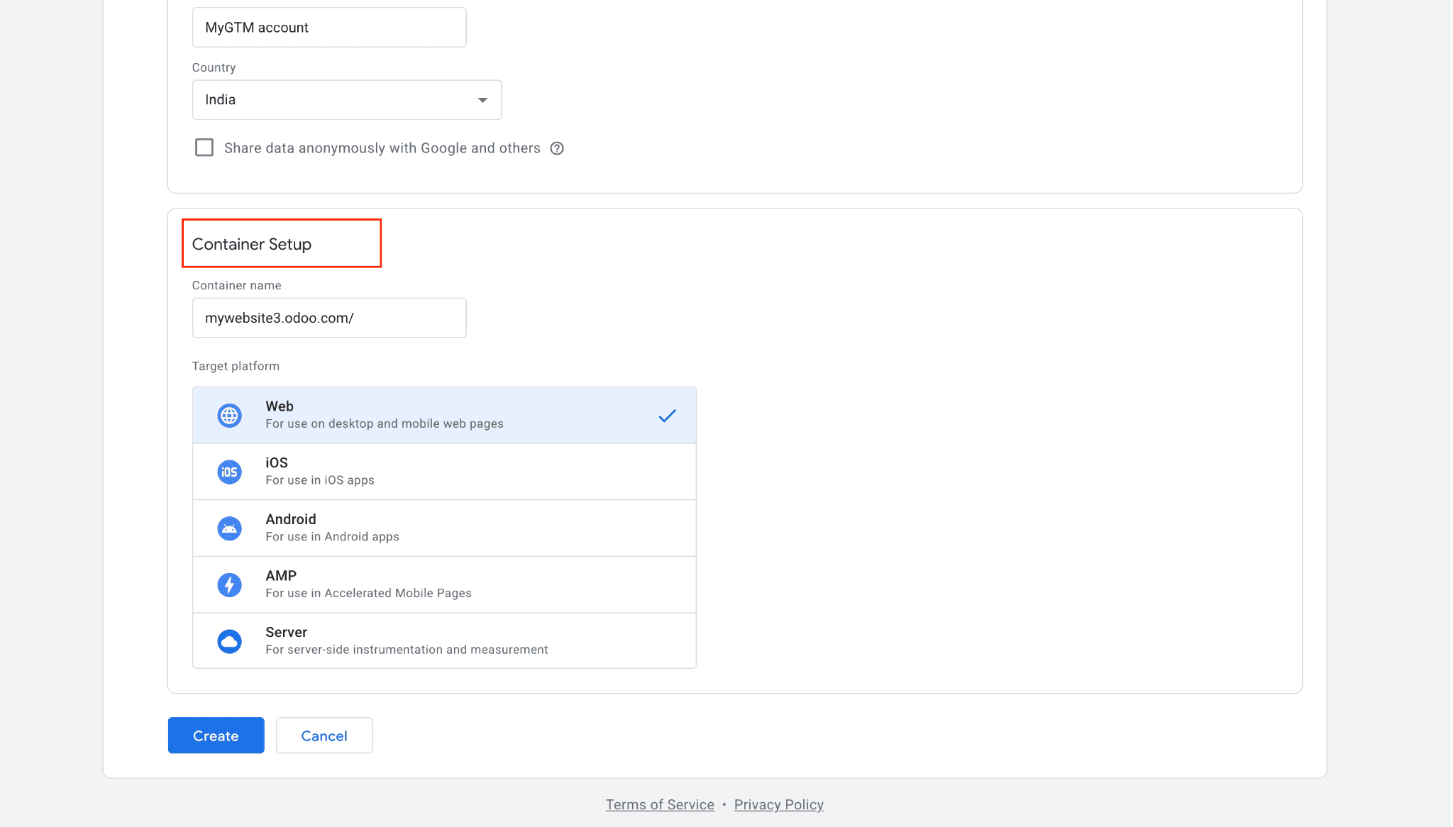Screen dimensions: 1453x827
Task: Open Terms of Service link
Action: click(660, 804)
